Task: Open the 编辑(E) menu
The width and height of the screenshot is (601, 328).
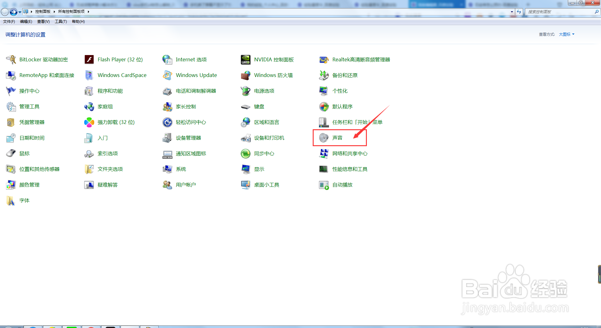Action: tap(26, 22)
